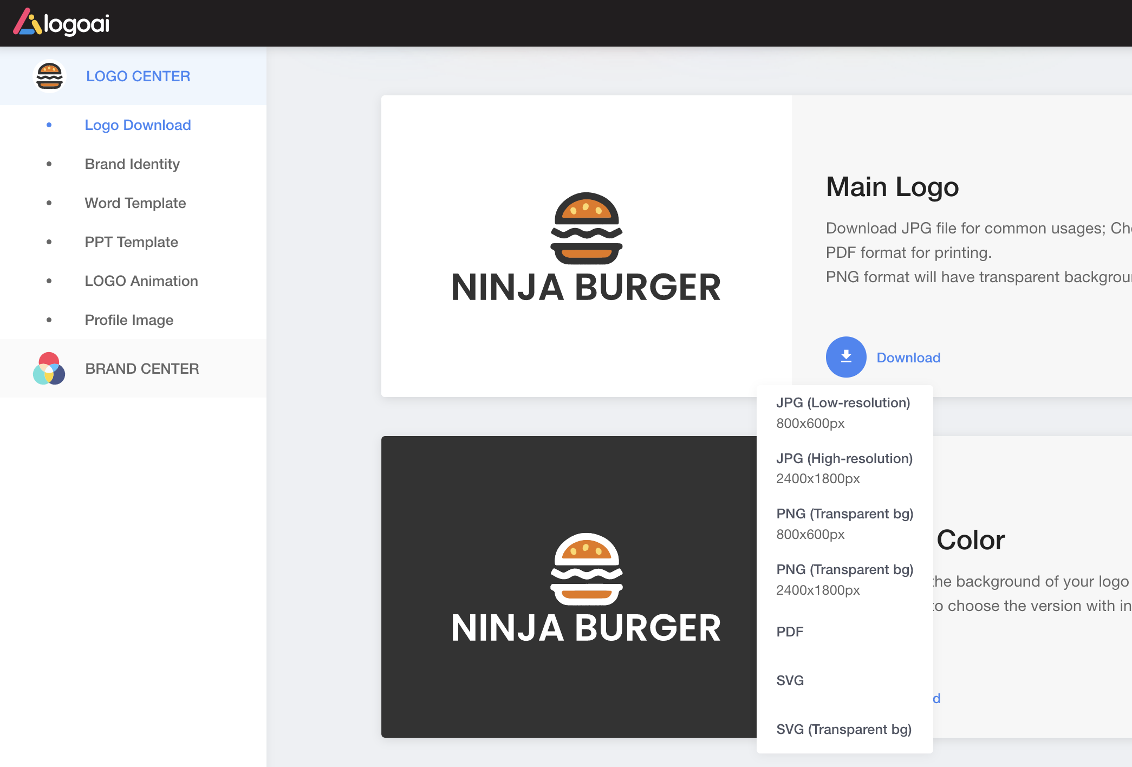Click the logoai logo in header

[61, 23]
